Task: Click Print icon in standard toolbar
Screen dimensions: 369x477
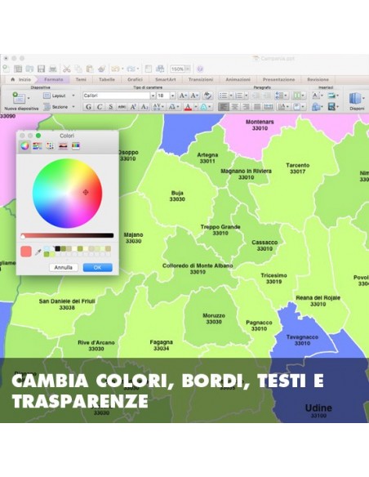Action: pos(53,69)
